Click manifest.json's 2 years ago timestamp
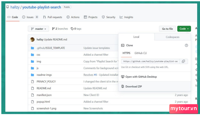This screenshot has height=116, width=200. pyautogui.click(x=181, y=95)
